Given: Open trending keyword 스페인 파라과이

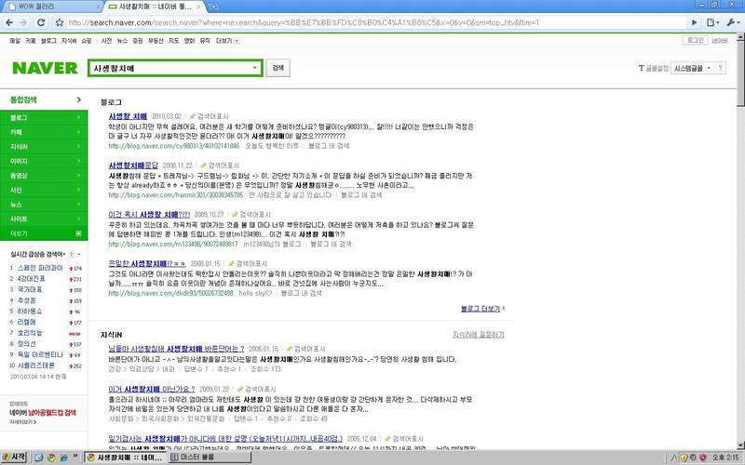Looking at the screenshot, I should tap(40, 268).
